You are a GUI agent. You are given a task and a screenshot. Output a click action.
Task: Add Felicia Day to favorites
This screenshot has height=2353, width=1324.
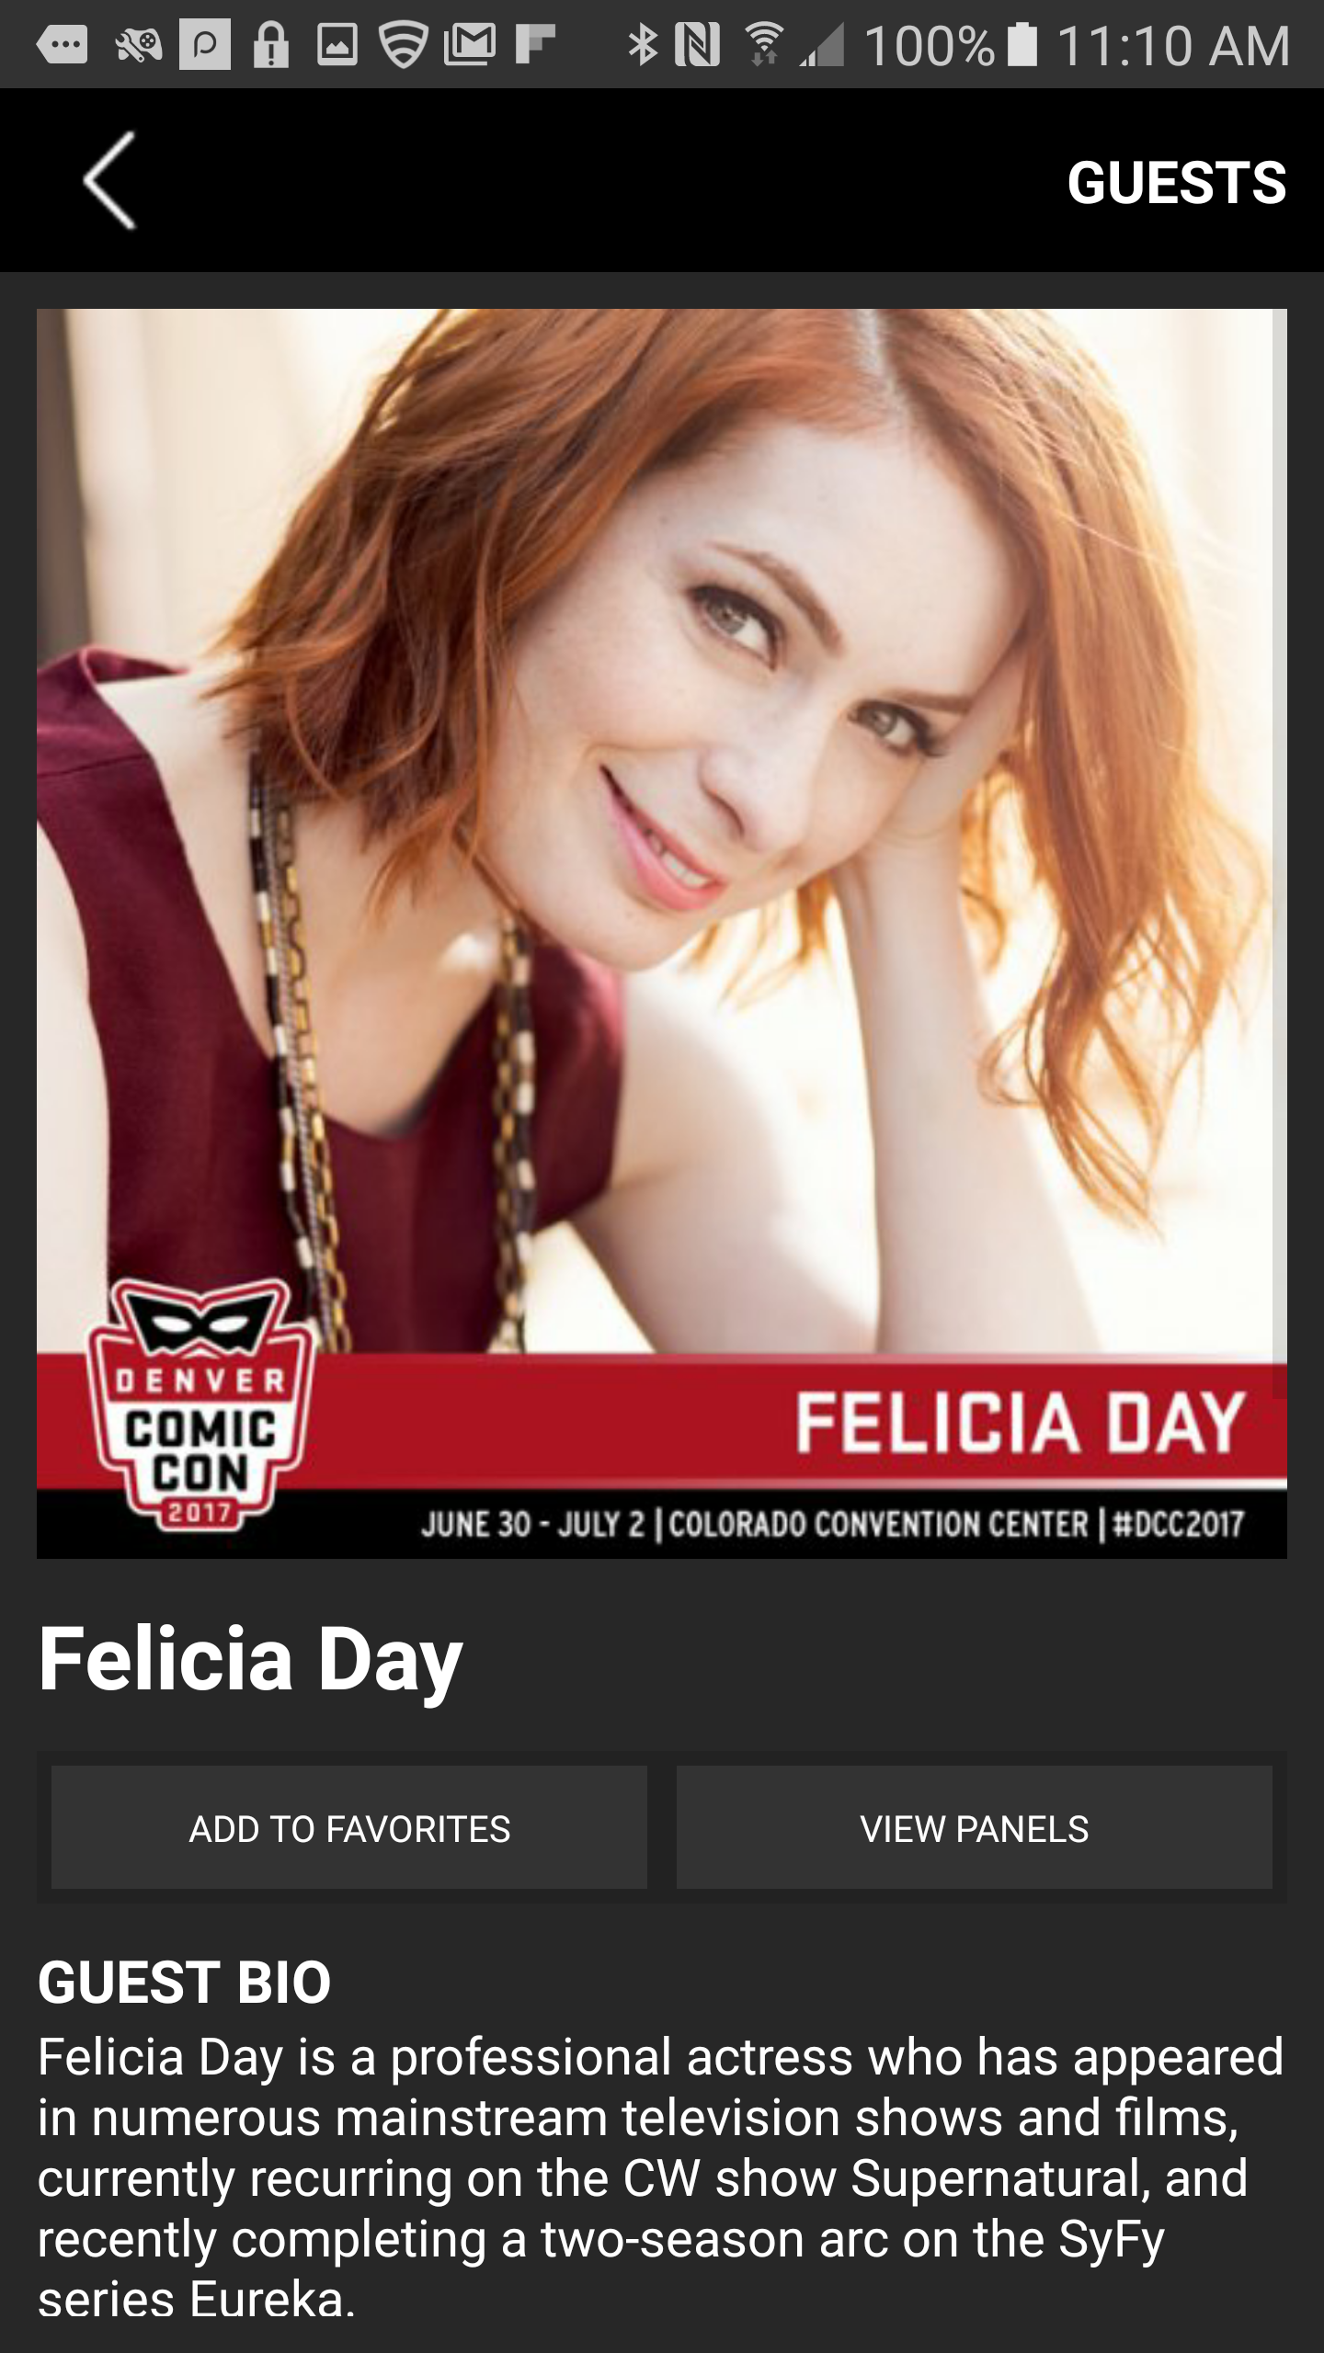pyautogui.click(x=349, y=1828)
